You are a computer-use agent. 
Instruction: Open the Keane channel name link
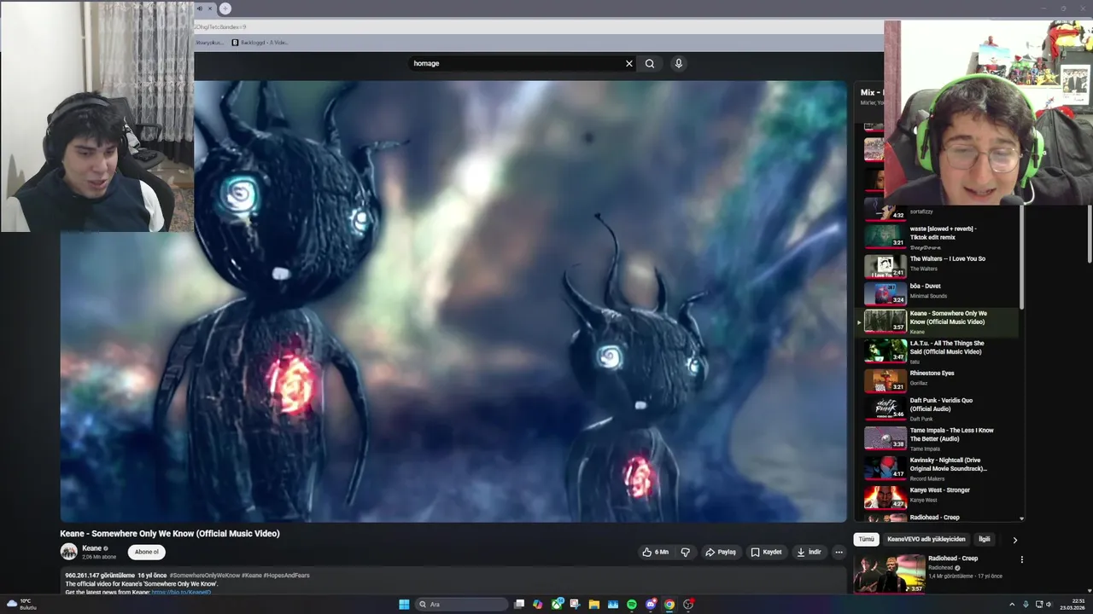point(91,548)
